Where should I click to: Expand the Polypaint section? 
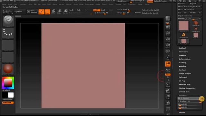point(183,77)
